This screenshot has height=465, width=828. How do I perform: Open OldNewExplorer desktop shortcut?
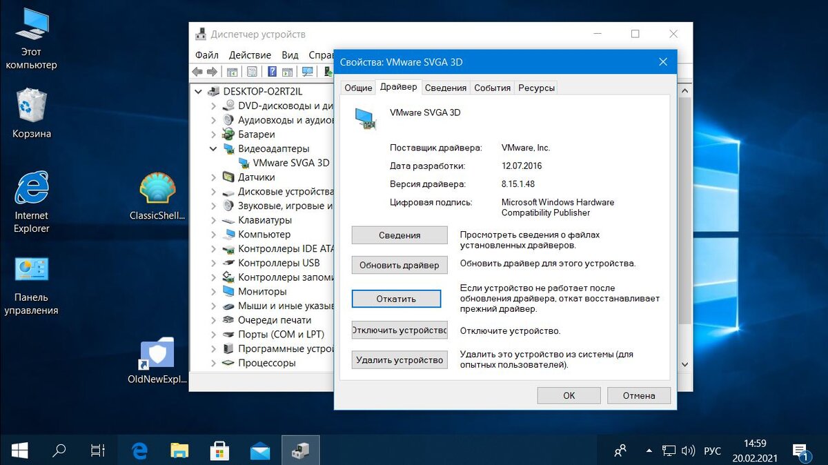click(157, 362)
